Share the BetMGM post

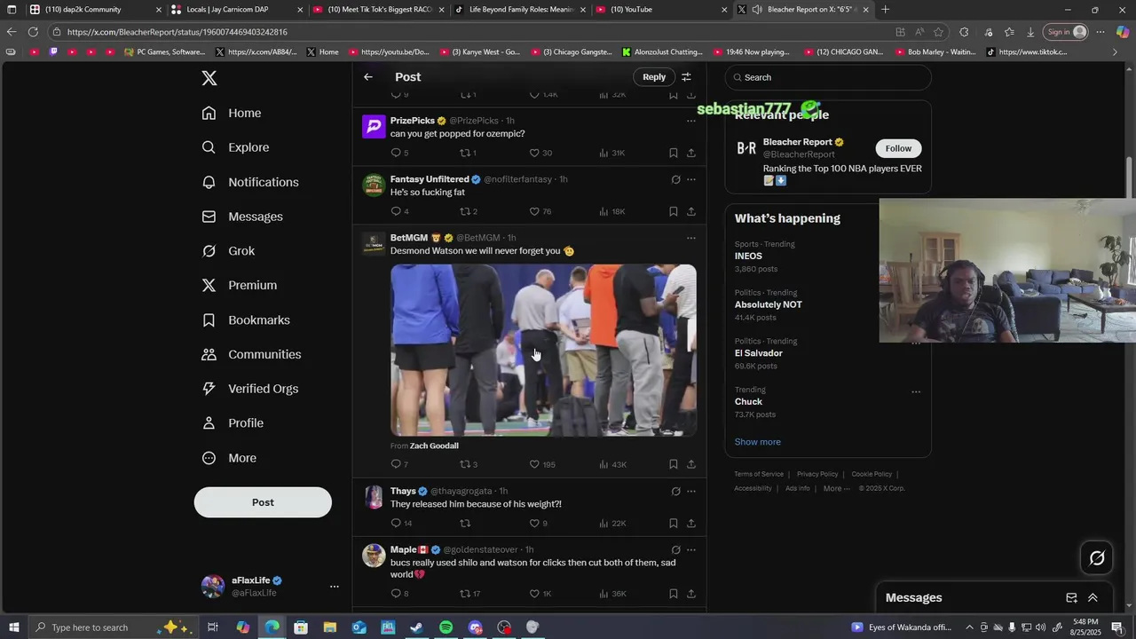click(x=691, y=464)
